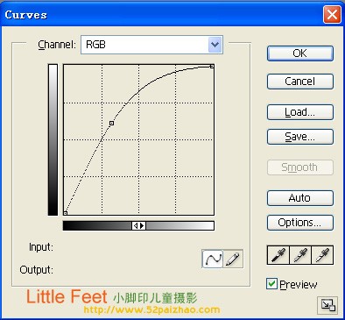Choose the curve point editing tool
Viewport: 345px width, 320px height.
213,259
